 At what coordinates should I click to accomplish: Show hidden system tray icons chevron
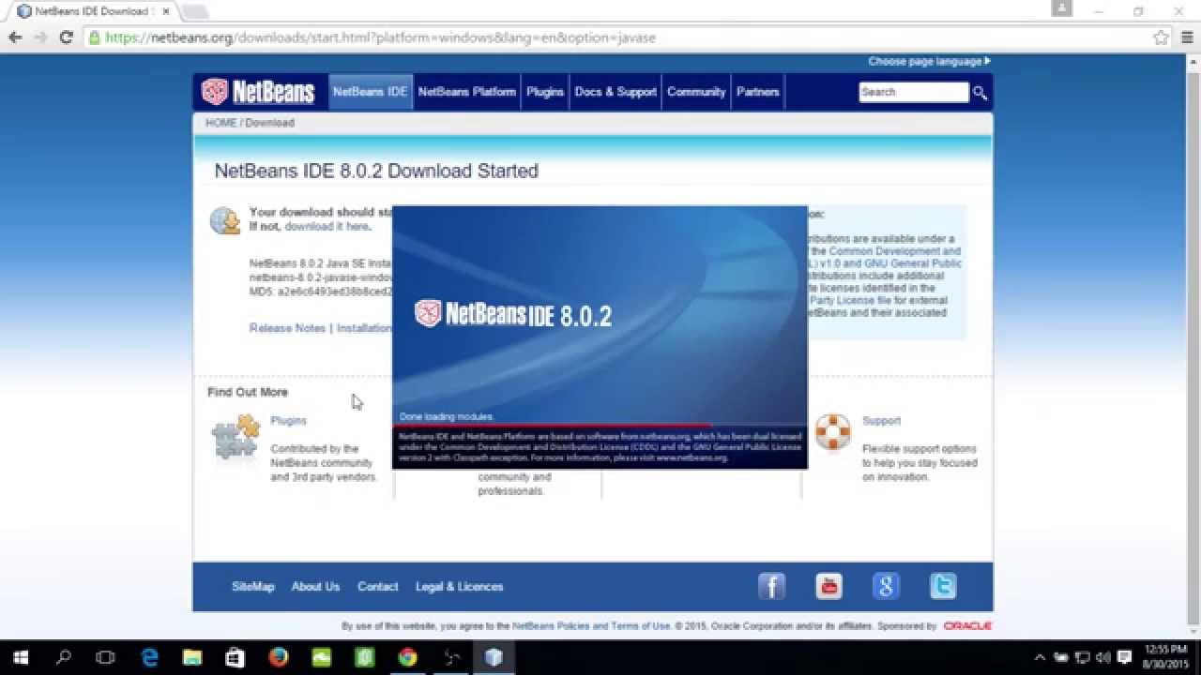pyautogui.click(x=1040, y=657)
